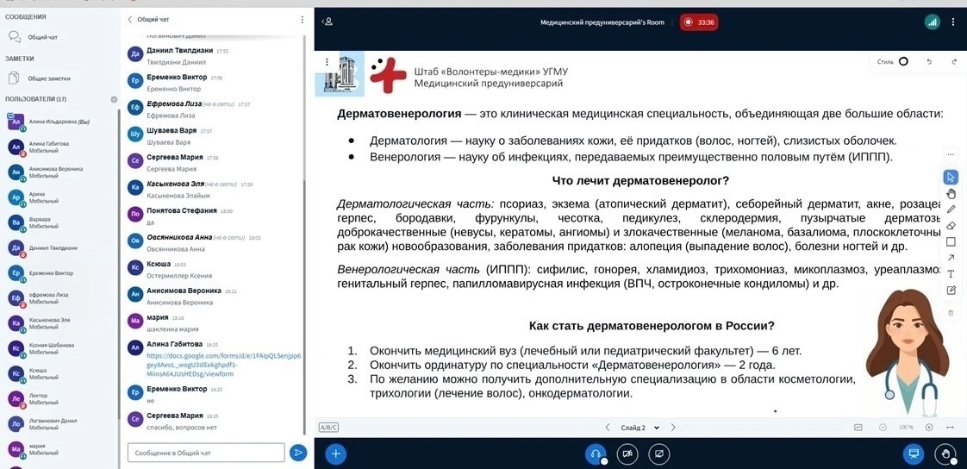Click the Медицинский предуниверсарий's Room title
This screenshot has height=469, width=967.
602,22
